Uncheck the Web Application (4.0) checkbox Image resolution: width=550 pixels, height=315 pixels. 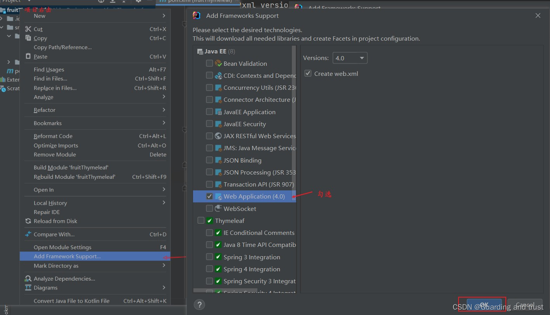click(x=209, y=197)
